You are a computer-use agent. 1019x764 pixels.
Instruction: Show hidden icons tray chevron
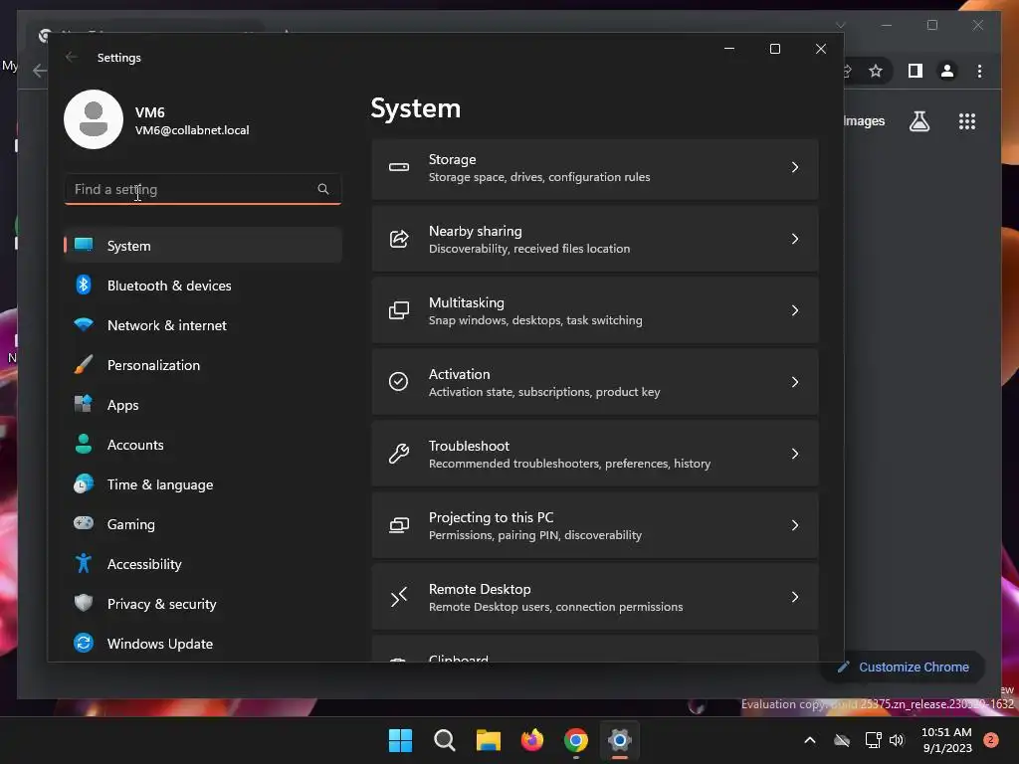pyautogui.click(x=810, y=740)
